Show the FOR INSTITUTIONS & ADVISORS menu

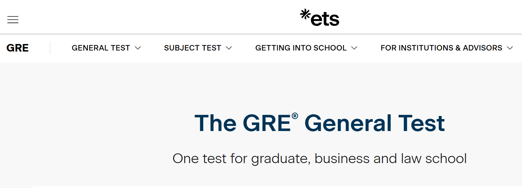tap(441, 48)
